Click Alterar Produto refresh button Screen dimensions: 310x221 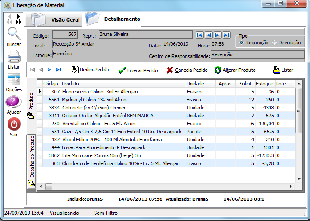click(235, 70)
